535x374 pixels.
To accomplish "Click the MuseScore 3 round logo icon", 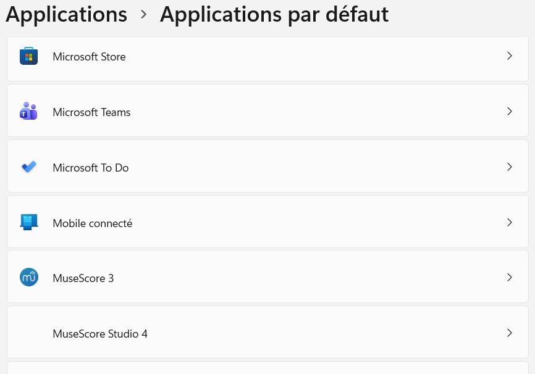I will [x=28, y=278].
